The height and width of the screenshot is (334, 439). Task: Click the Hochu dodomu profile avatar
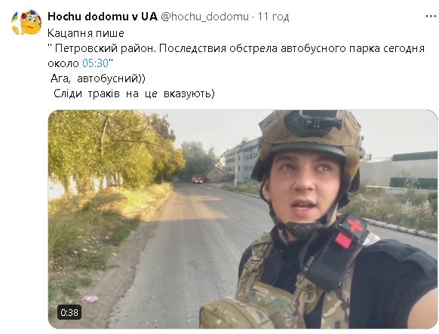pyautogui.click(x=26, y=23)
